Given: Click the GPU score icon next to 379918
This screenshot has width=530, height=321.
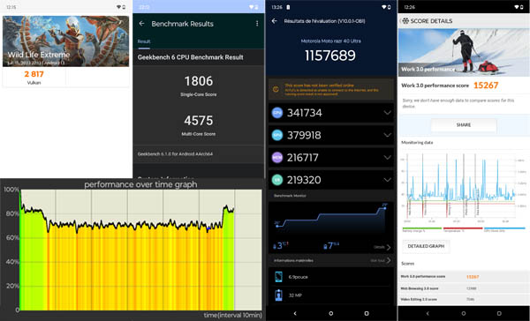Looking at the screenshot, I should coord(277,135).
